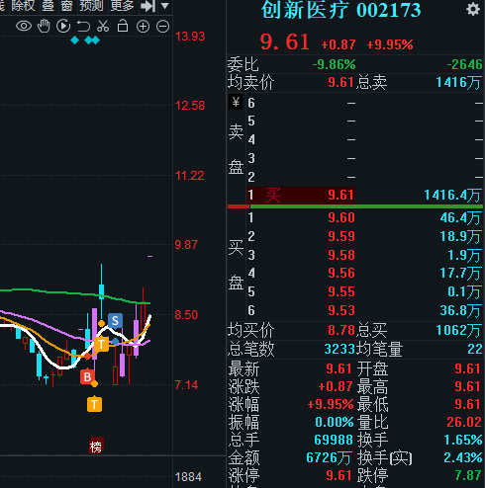Open the dropdown triangle in the toolbar
The height and width of the screenshot is (488, 485).
tap(165, 6)
